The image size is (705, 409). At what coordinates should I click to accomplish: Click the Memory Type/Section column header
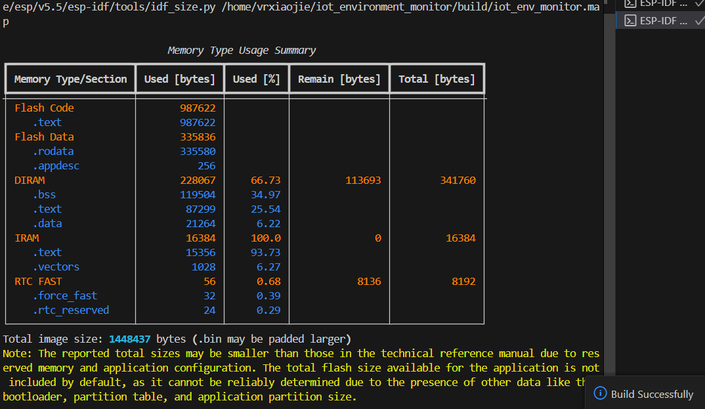coord(70,79)
